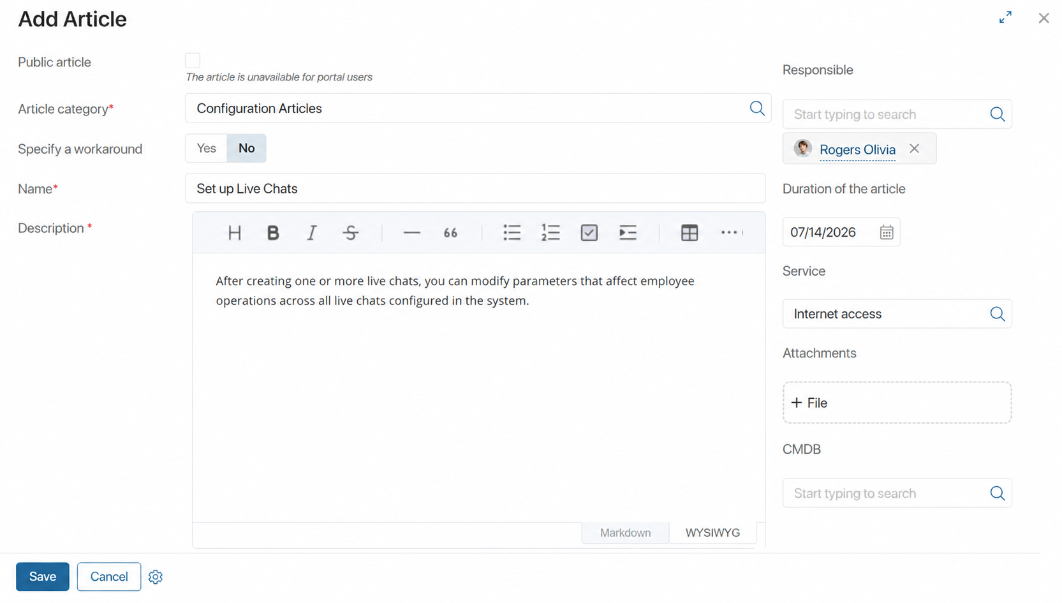Insert table in description
1062x603 pixels.
pyautogui.click(x=689, y=233)
